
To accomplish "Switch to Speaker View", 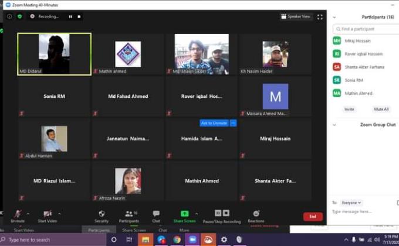I will [296, 16].
